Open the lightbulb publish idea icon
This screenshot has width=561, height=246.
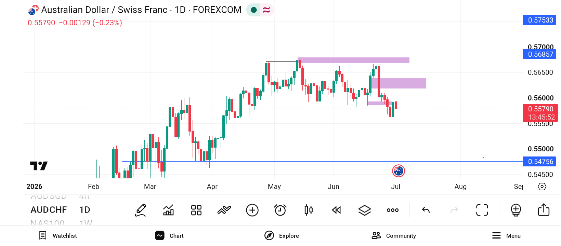click(516, 210)
